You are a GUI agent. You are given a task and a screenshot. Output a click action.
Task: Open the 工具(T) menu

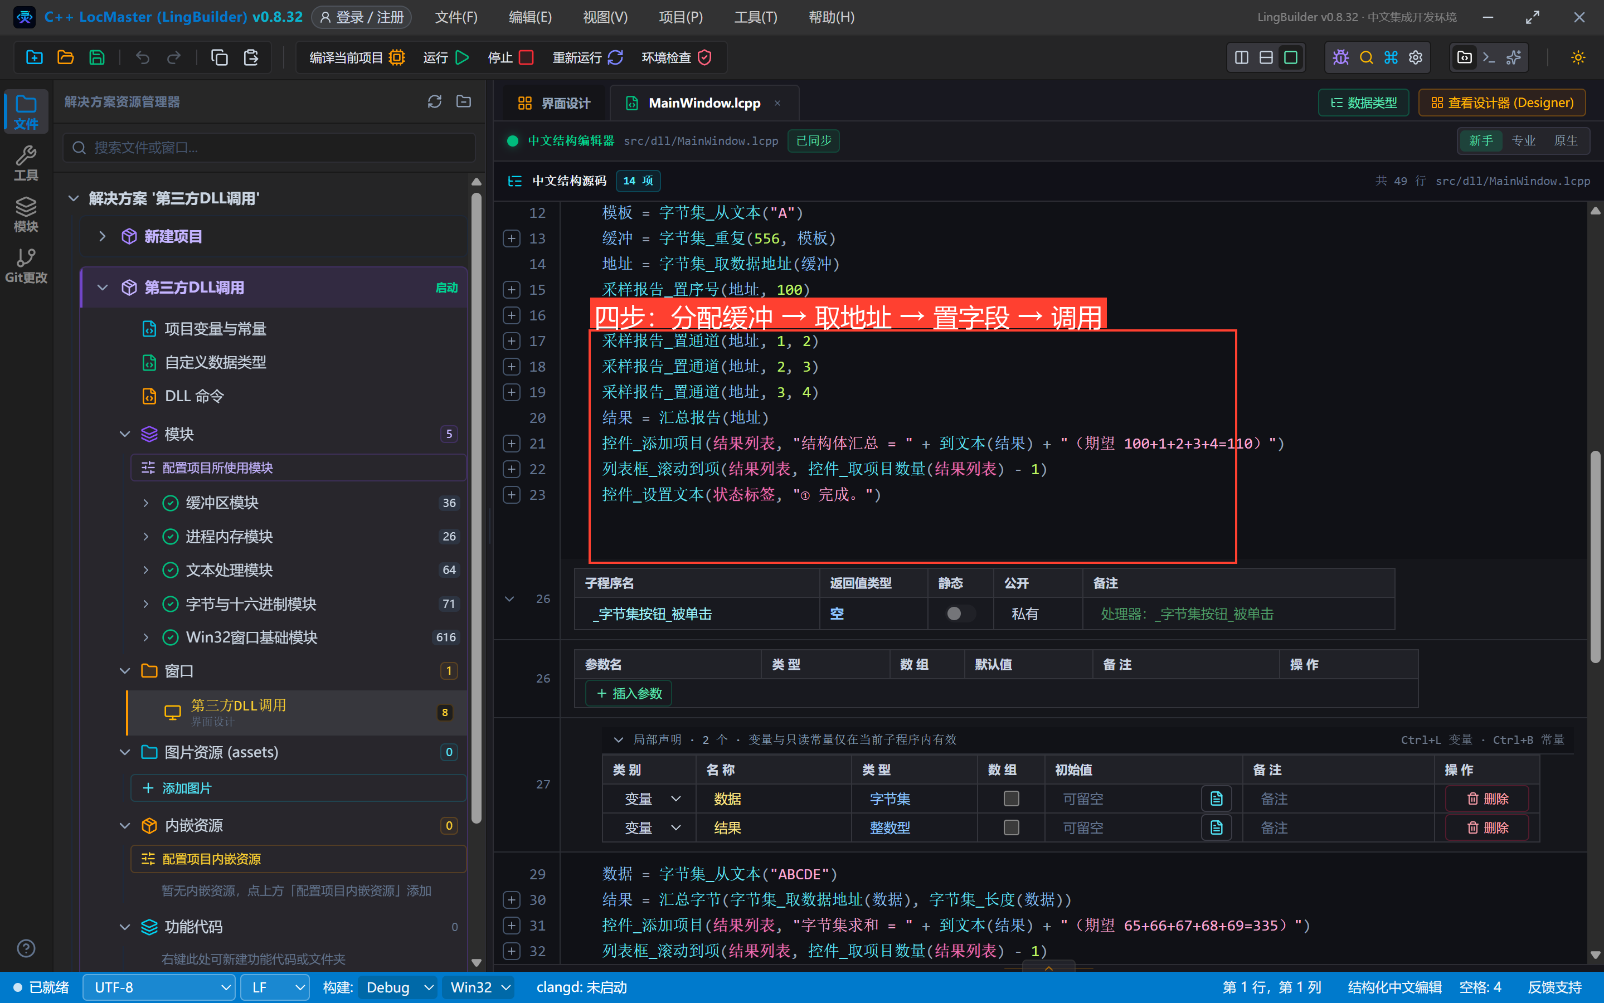tap(756, 17)
